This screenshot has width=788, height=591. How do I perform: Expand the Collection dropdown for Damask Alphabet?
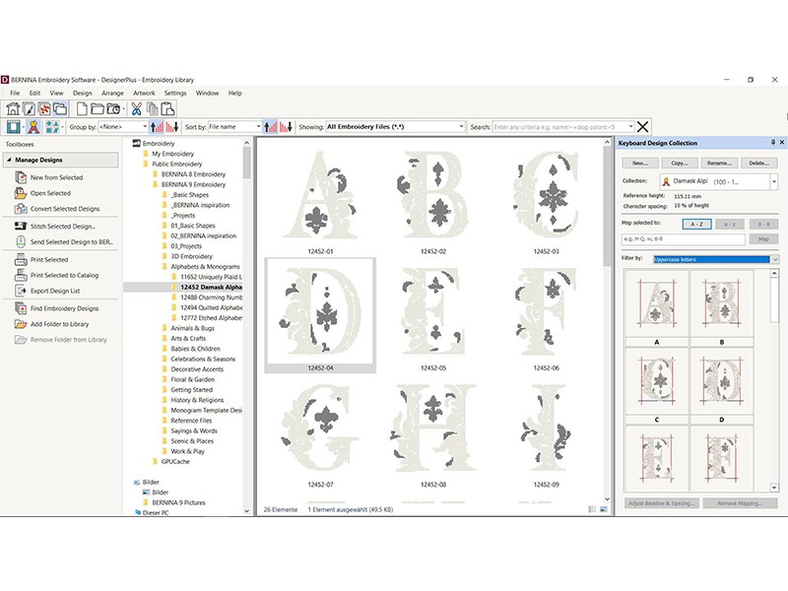click(x=774, y=181)
